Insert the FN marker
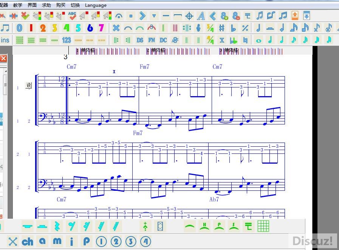 (151, 40)
